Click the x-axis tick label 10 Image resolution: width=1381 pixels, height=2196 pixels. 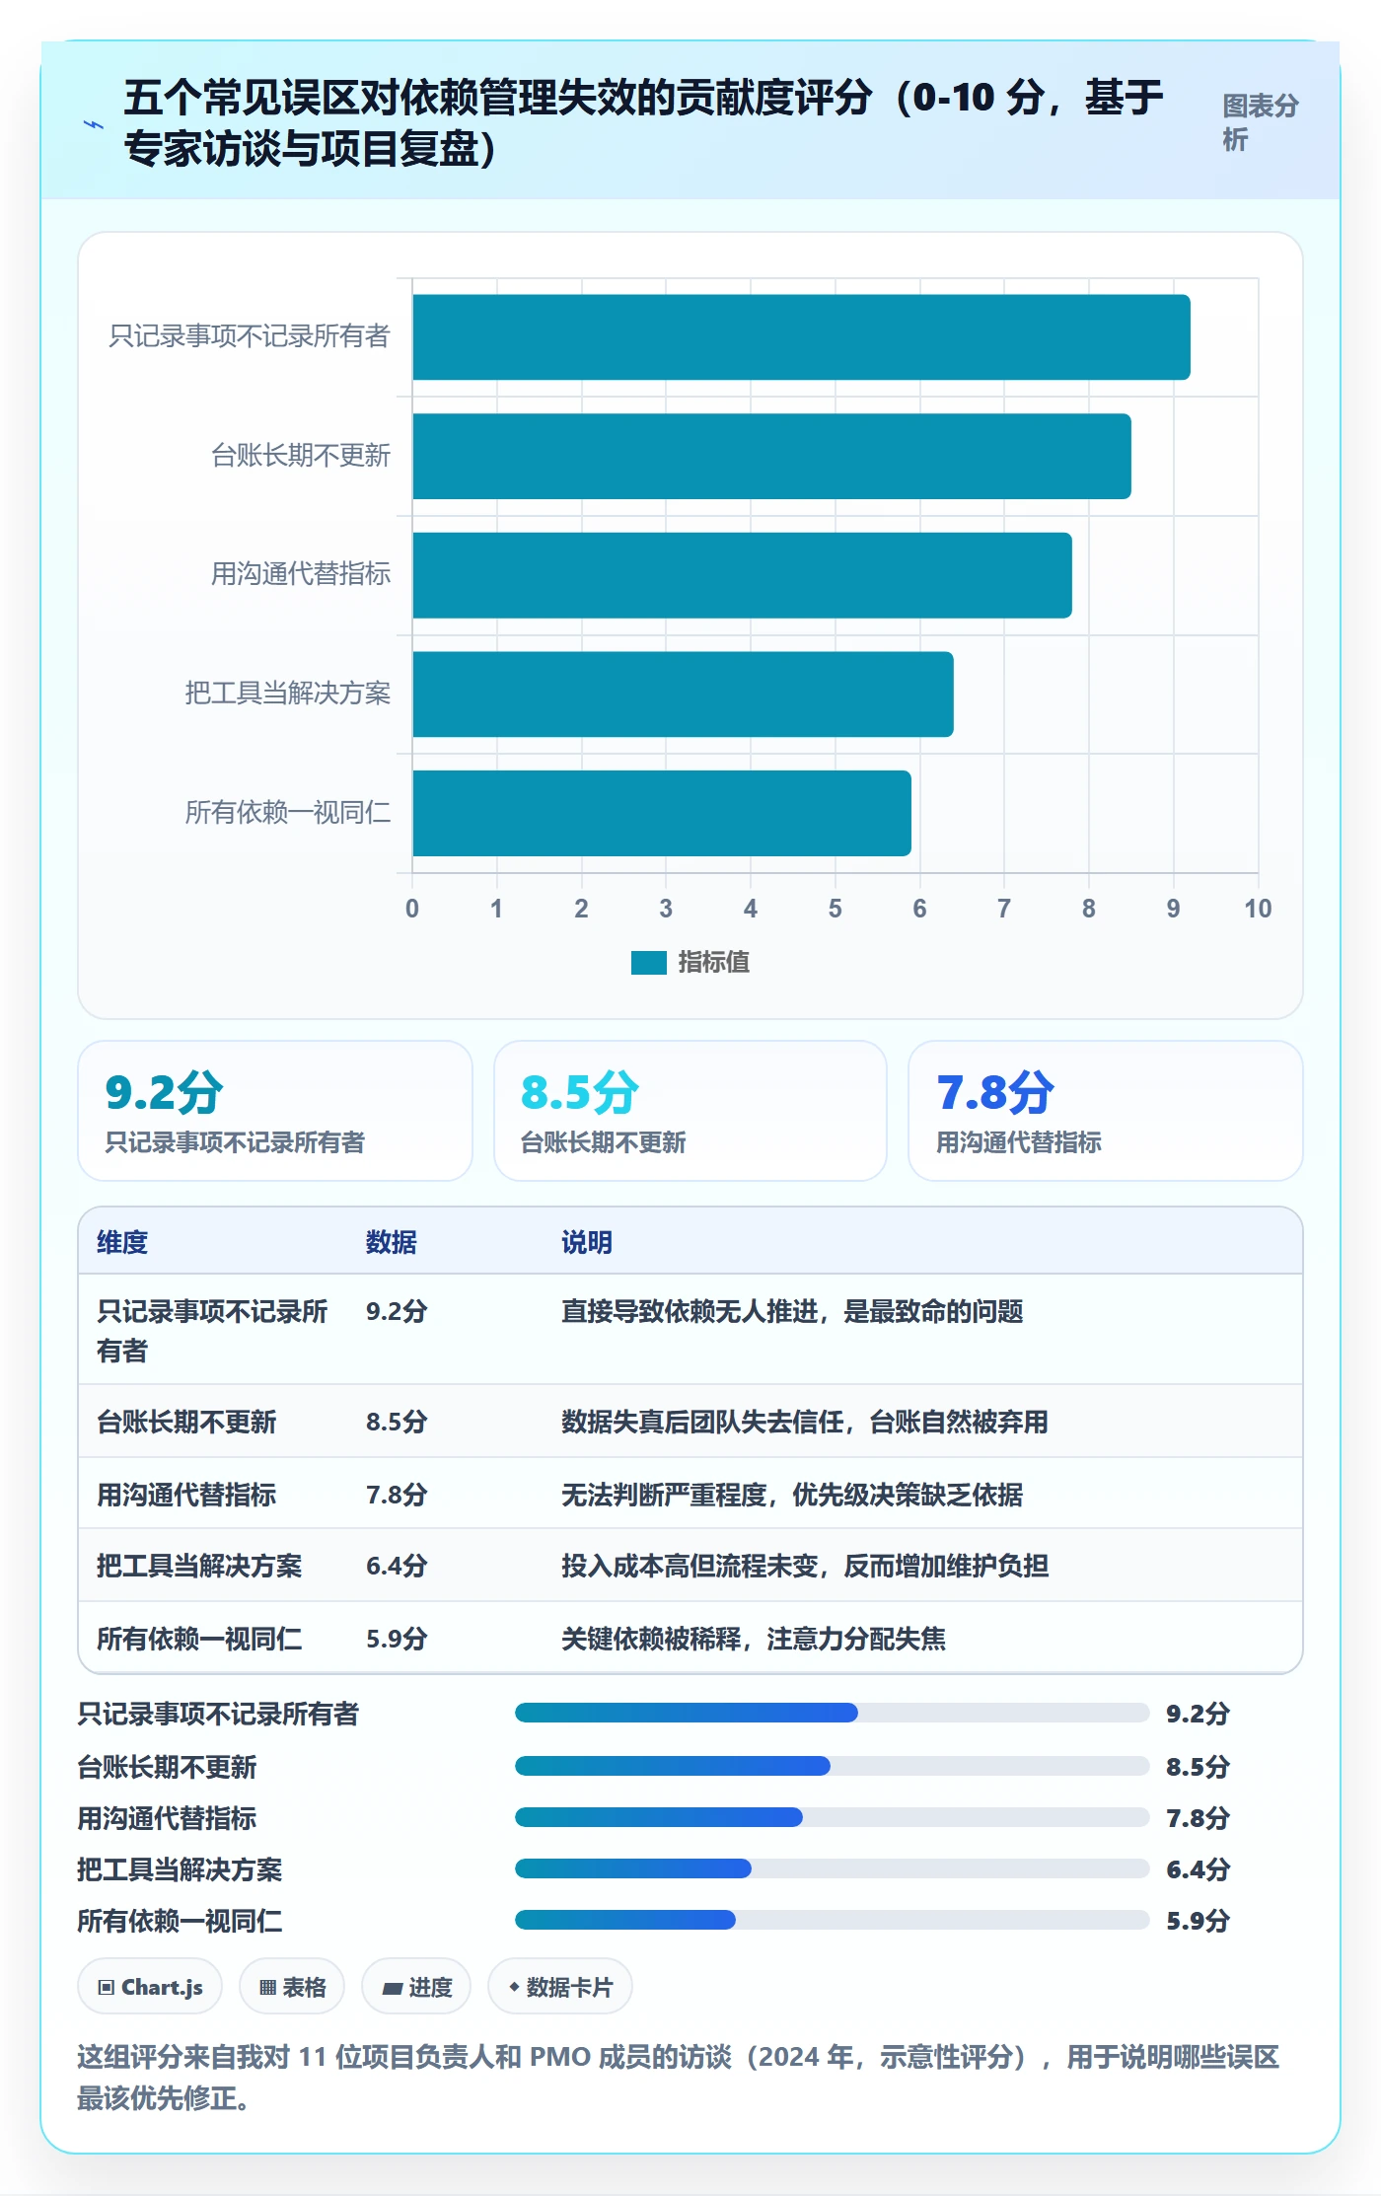click(1258, 909)
